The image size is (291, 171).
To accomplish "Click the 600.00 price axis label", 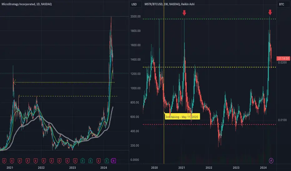I will (135, 117).
